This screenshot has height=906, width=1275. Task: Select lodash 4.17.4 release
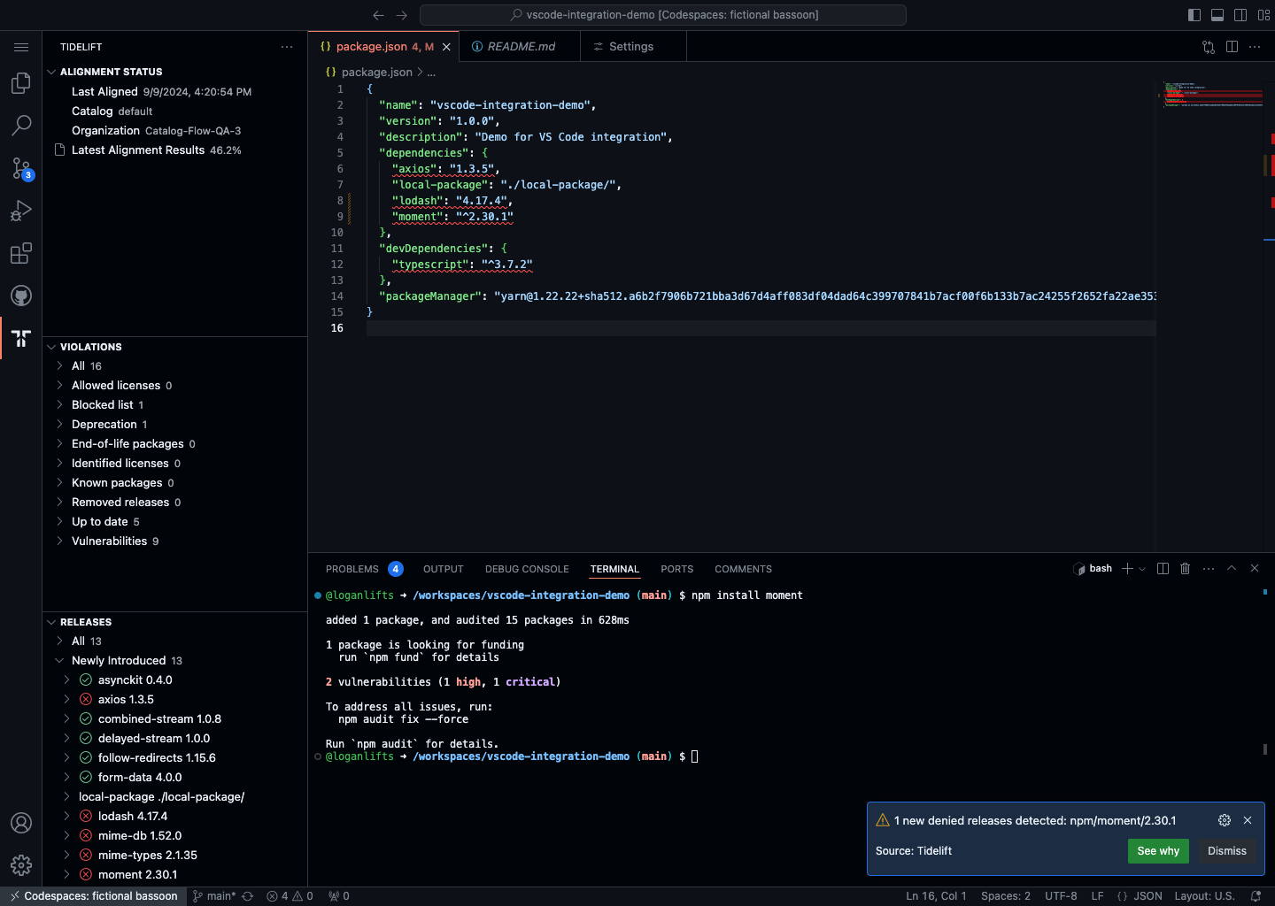174,817
